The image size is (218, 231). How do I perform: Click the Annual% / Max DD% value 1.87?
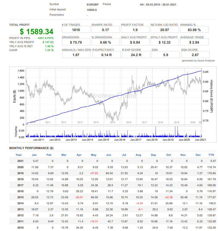(x=76, y=55)
